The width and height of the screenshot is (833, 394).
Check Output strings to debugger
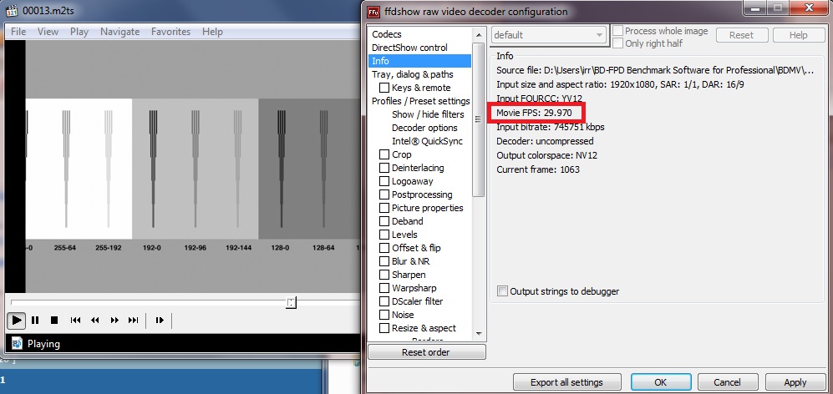(x=502, y=291)
